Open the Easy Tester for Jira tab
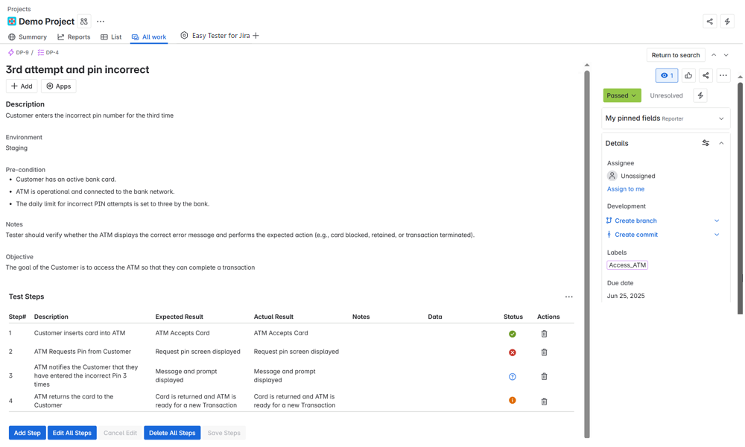The image size is (745, 447). 215,36
